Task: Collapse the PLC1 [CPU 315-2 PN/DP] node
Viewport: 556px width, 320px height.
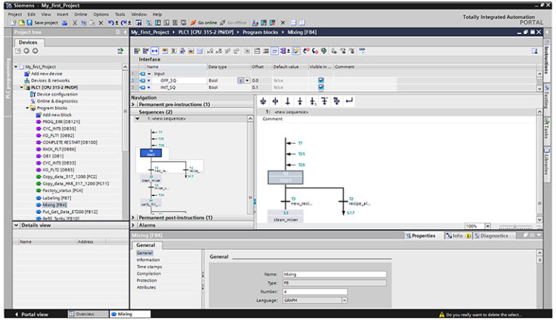Action: click(22, 87)
